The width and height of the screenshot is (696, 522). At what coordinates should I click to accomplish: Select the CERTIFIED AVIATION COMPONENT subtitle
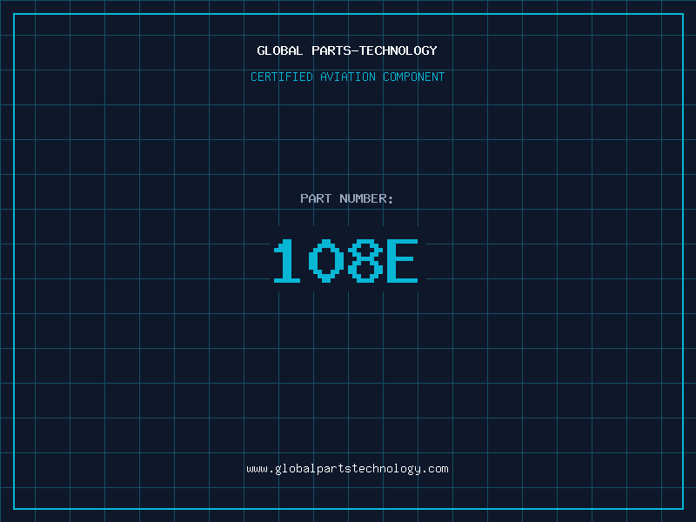pyautogui.click(x=347, y=77)
